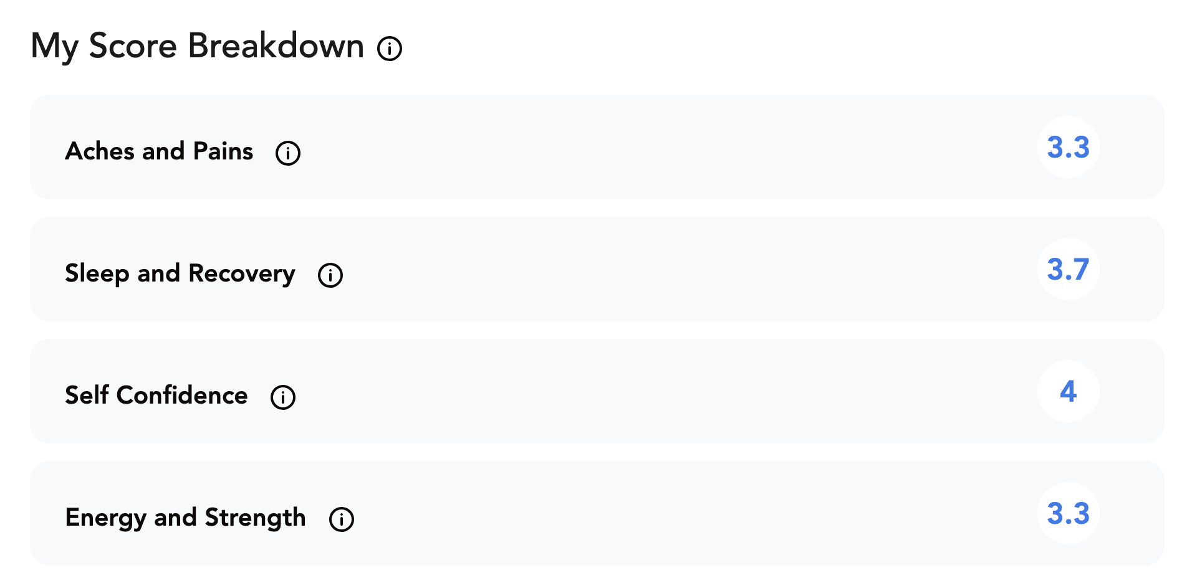View Self Confidence info icon details

click(283, 397)
